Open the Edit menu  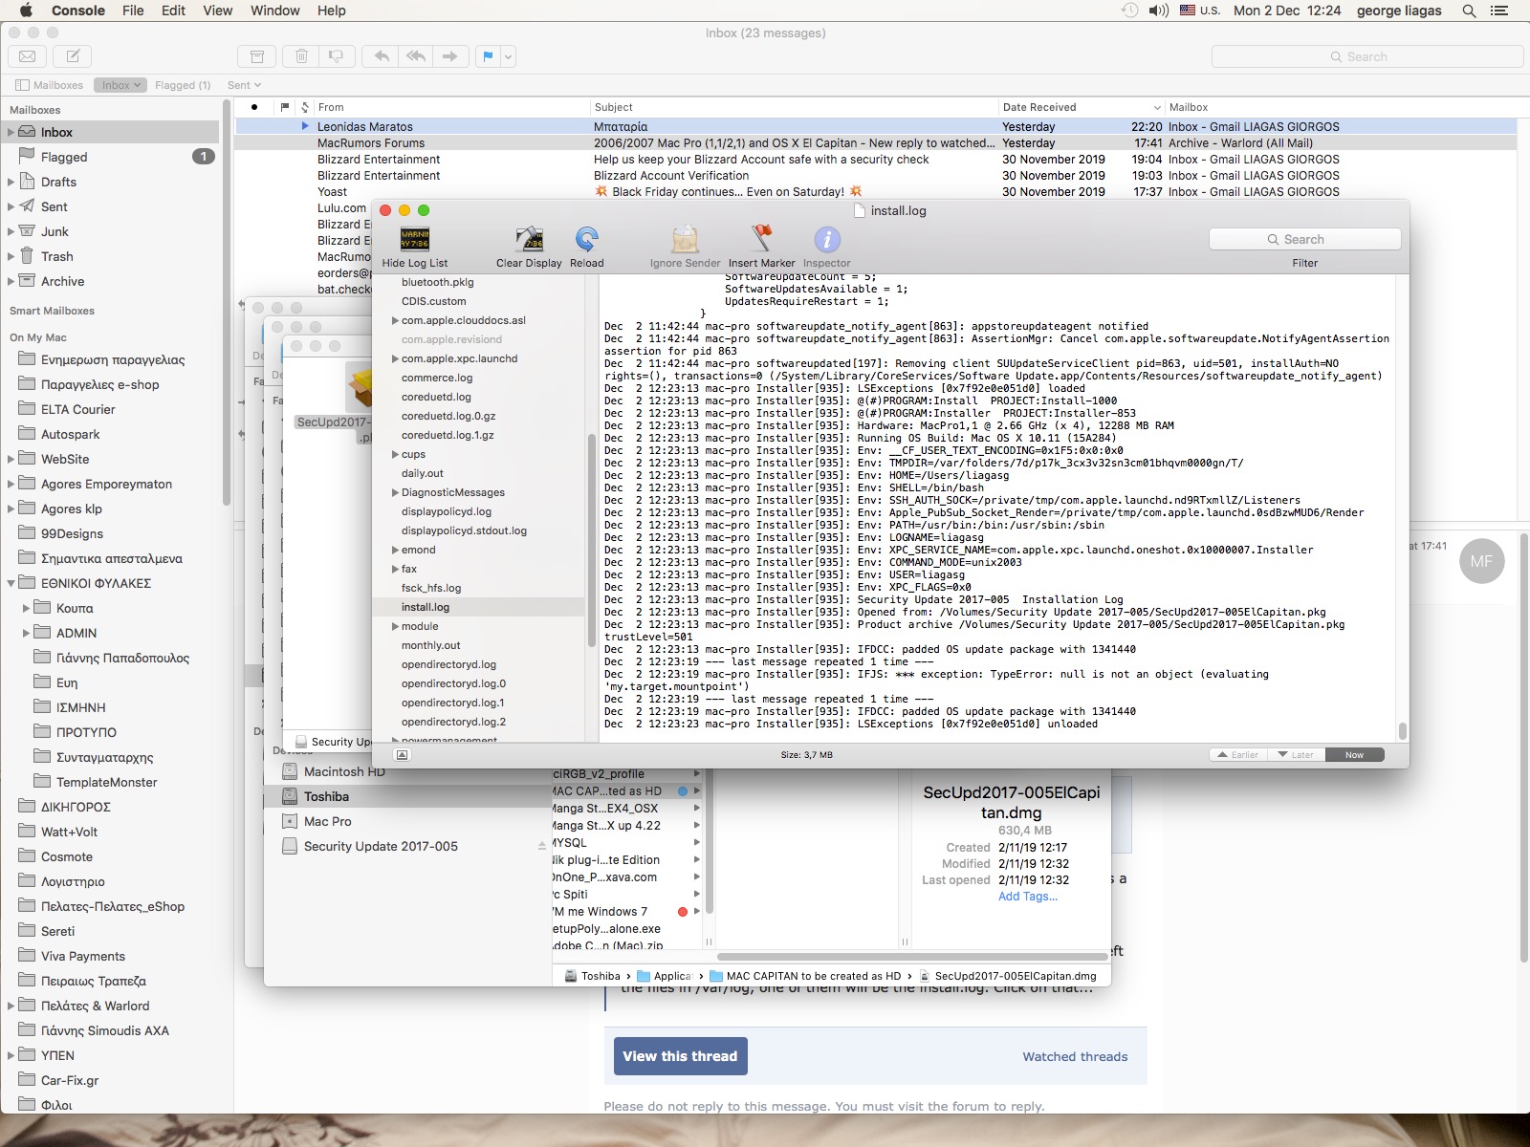[173, 11]
